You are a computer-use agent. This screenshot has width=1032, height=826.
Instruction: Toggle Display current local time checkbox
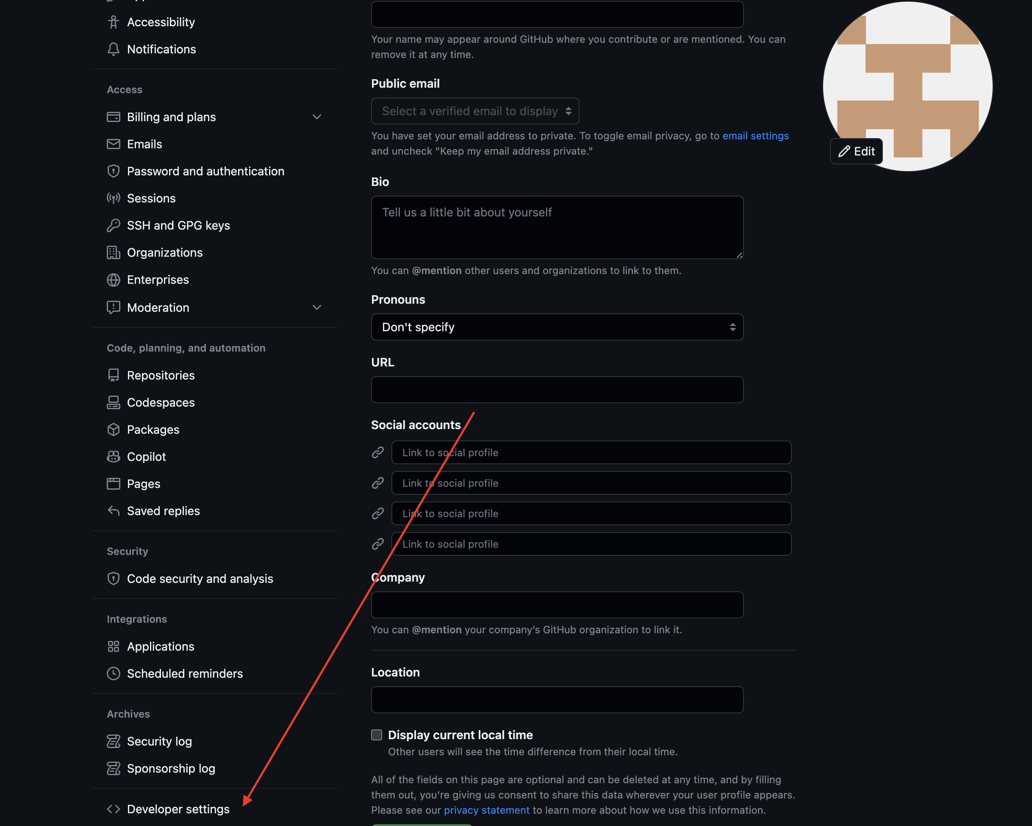click(376, 735)
